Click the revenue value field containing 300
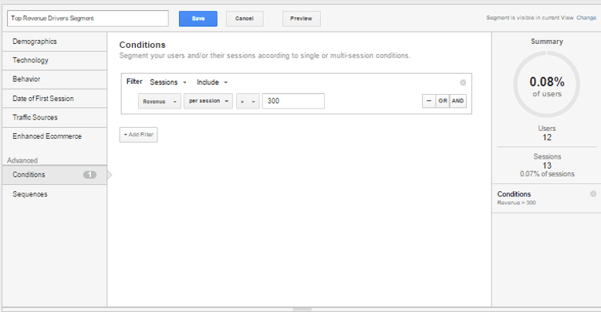 293,101
